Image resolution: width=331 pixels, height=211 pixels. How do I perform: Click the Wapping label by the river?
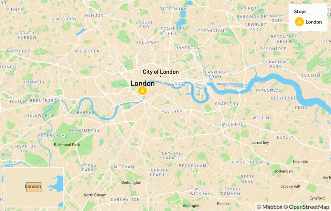[x=178, y=85]
